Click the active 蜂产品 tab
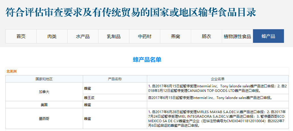The height and width of the screenshot is (131, 293). point(268,36)
